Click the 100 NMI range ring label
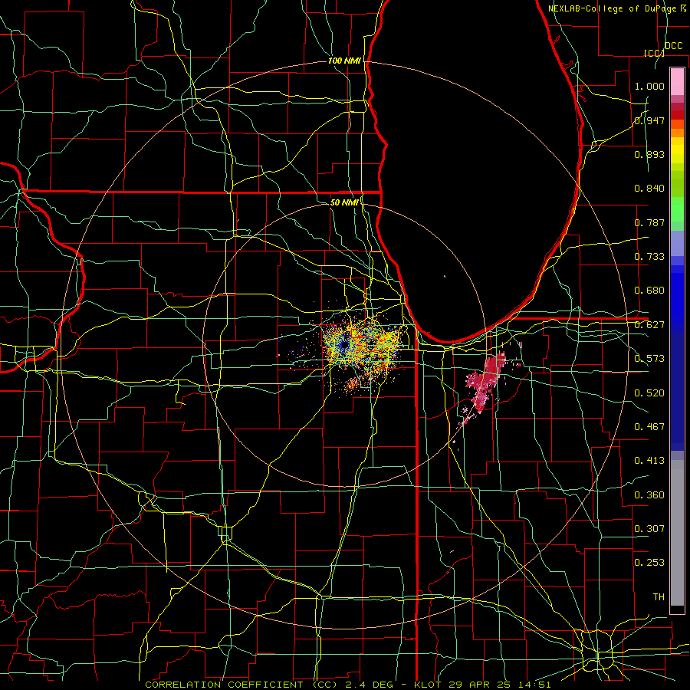Screen dimensions: 690x690 [344, 61]
